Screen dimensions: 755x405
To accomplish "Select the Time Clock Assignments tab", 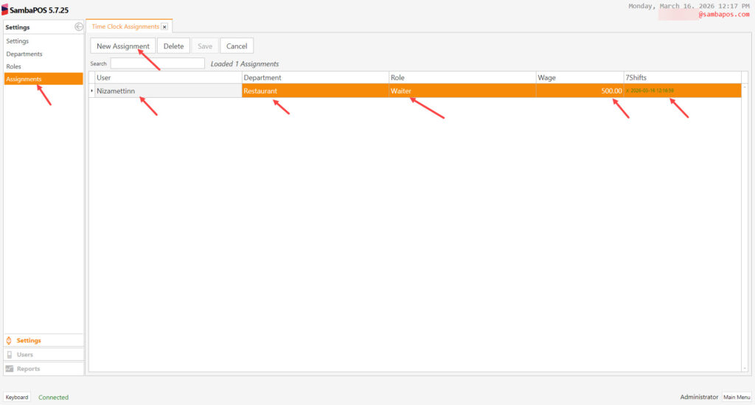I will [125, 27].
